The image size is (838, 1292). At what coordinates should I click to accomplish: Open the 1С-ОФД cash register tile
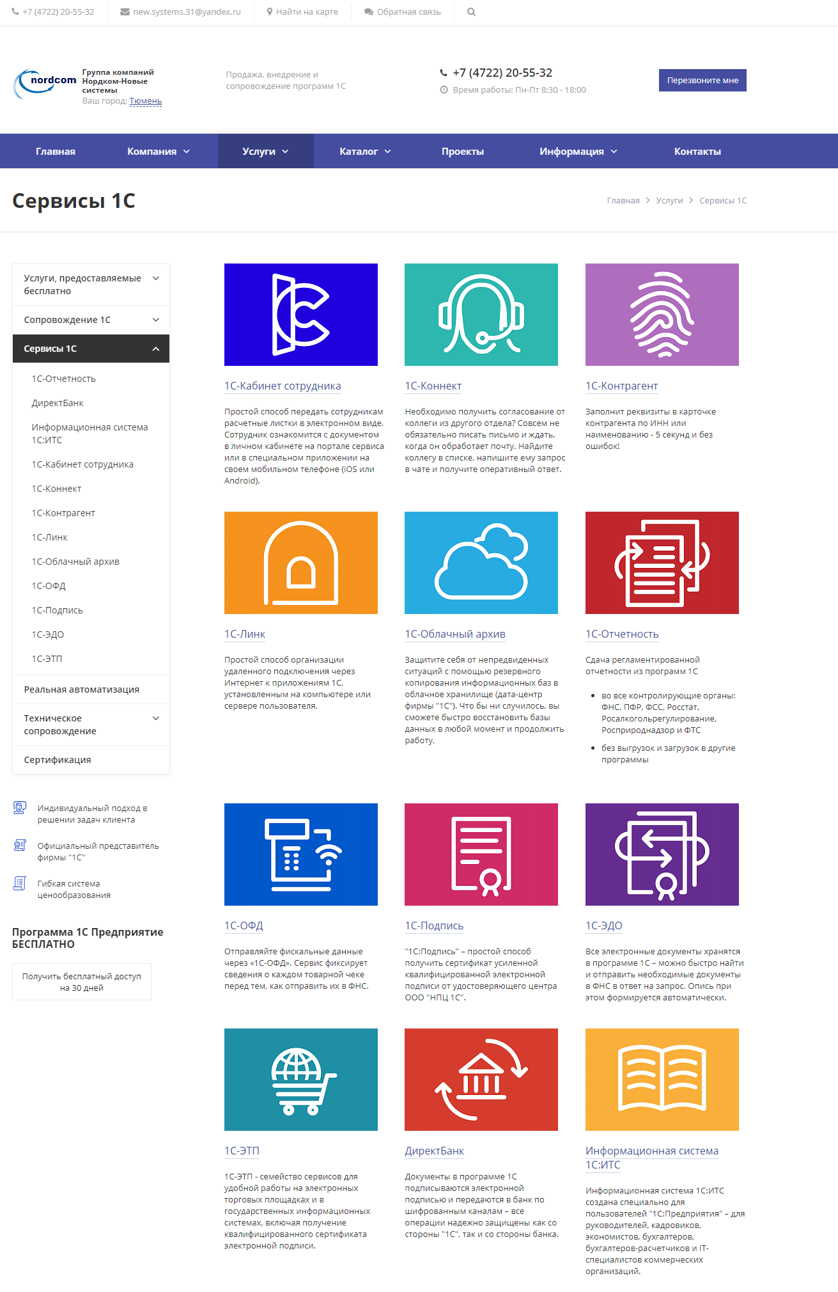301,855
